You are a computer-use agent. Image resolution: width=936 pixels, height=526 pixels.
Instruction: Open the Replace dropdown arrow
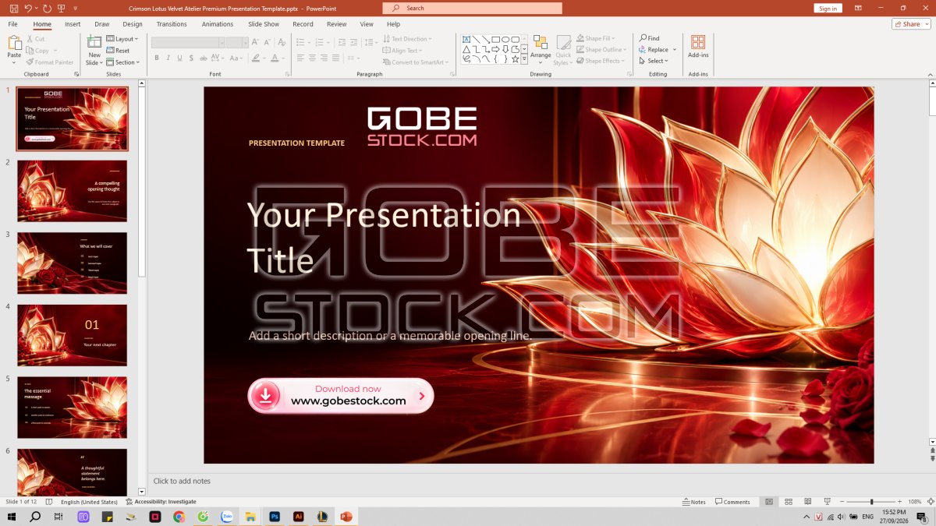tap(675, 50)
